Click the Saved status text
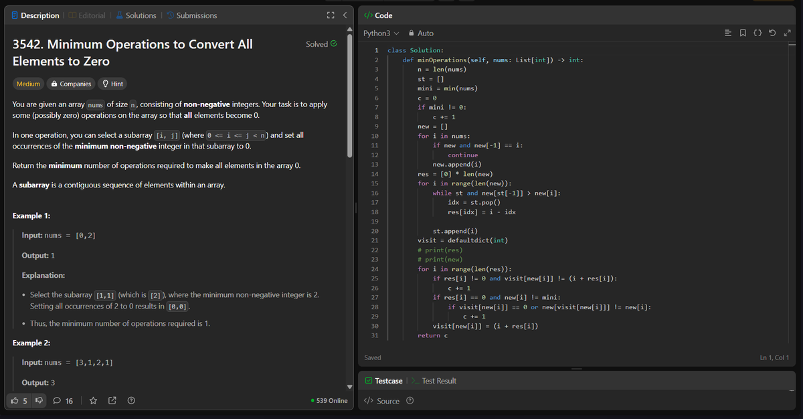This screenshot has width=803, height=419. point(373,358)
